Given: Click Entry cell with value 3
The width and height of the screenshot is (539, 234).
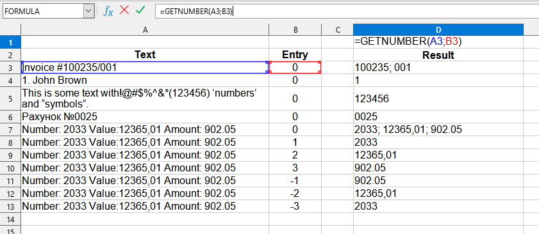Looking at the screenshot, I should pyautogui.click(x=295, y=168).
